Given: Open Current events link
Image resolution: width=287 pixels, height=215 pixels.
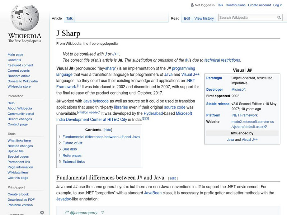Looking at the screenshot, I should 19,70.
